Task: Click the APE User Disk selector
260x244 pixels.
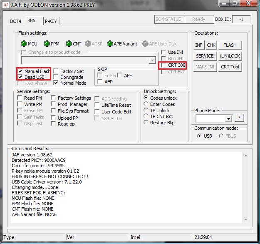Action: 145,44
